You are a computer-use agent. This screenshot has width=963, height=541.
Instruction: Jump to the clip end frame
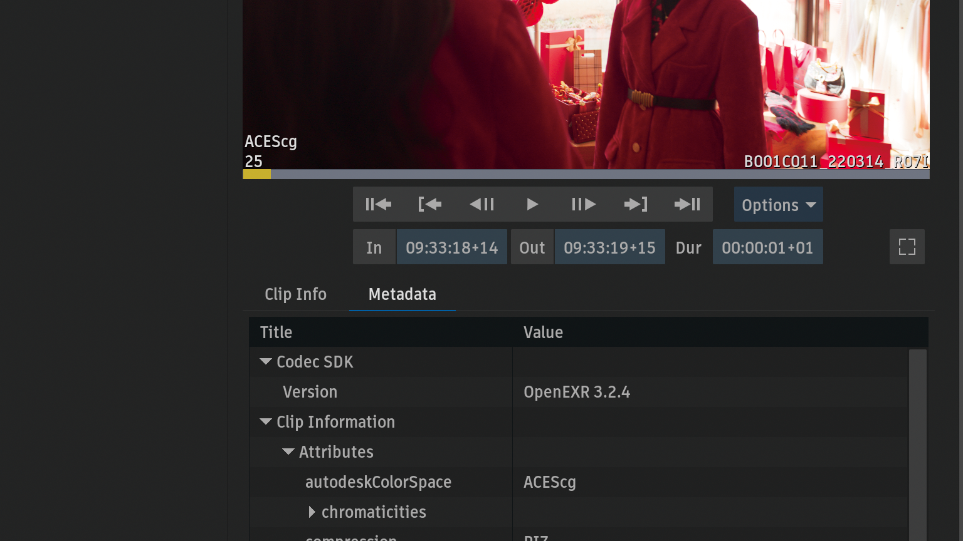point(687,204)
